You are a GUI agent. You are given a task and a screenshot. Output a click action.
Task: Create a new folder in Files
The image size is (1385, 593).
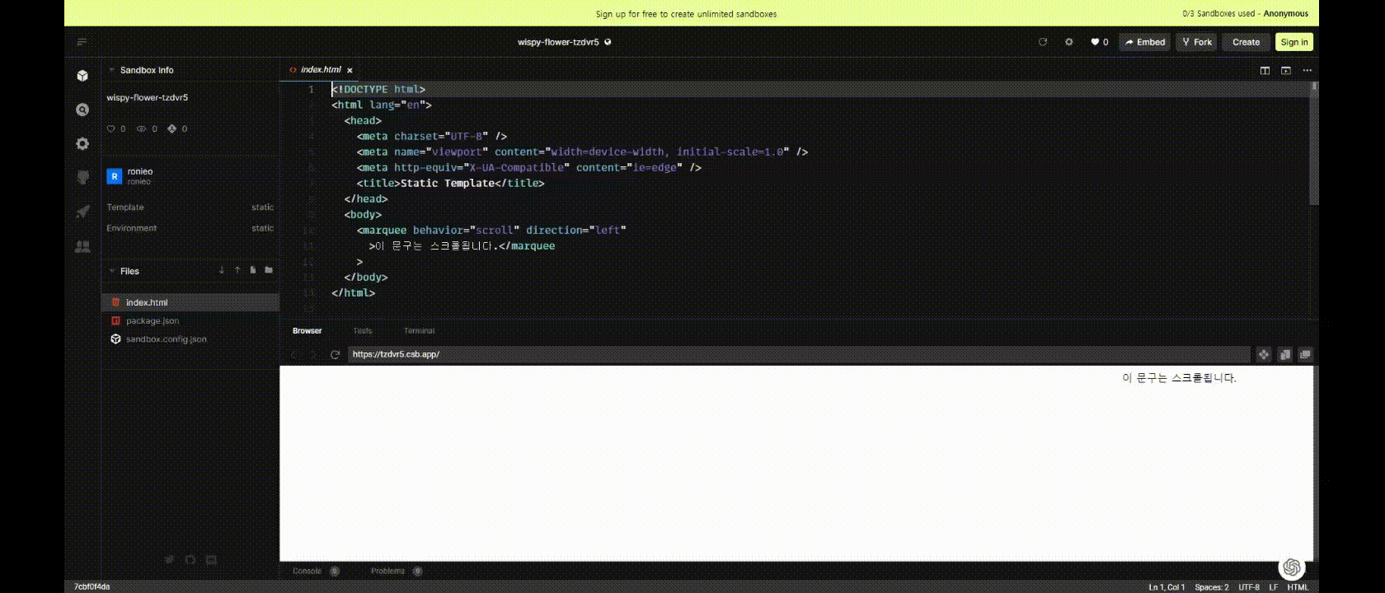coord(269,270)
